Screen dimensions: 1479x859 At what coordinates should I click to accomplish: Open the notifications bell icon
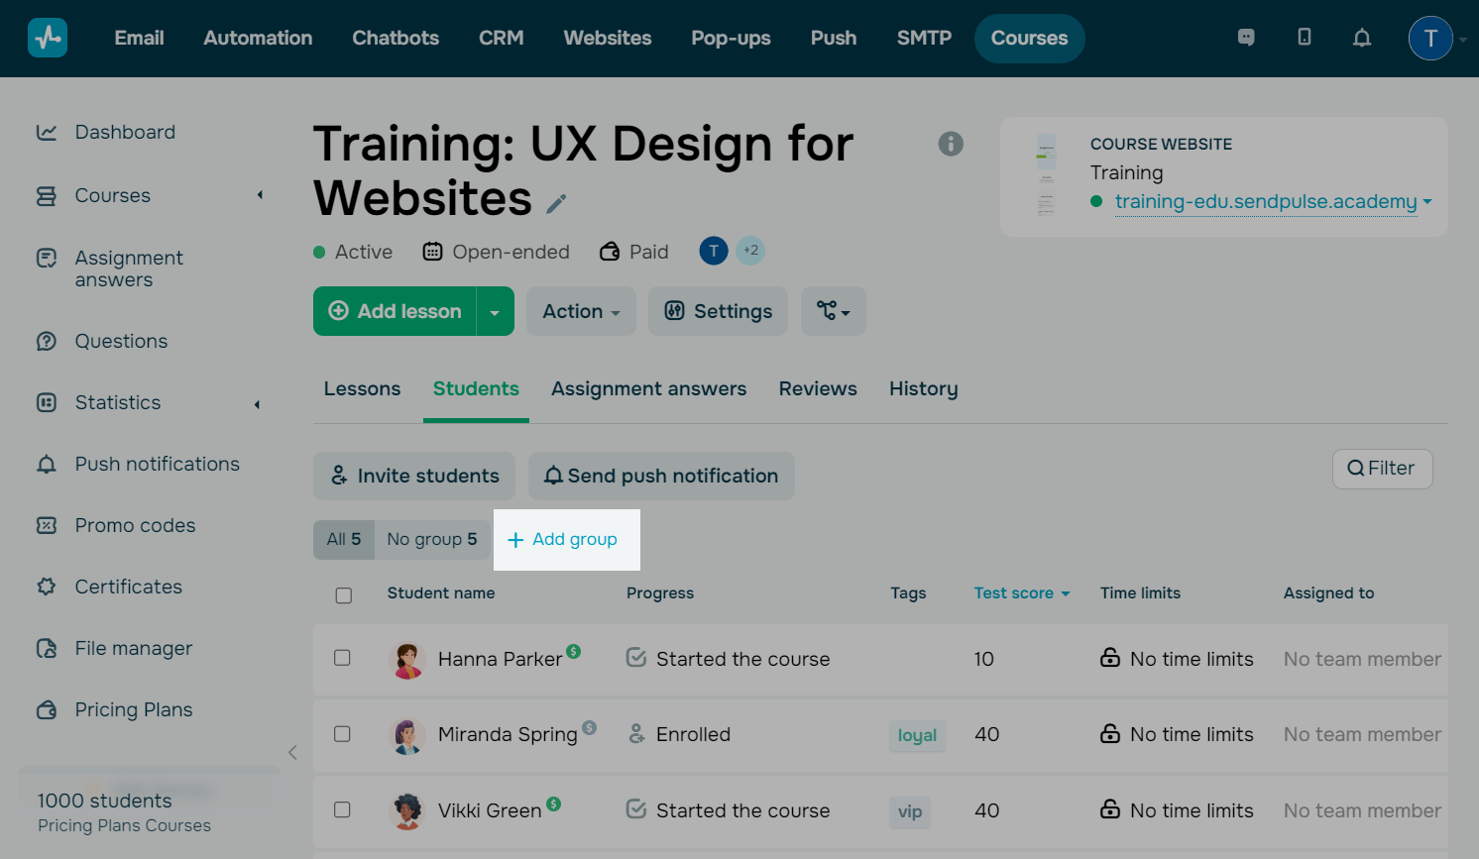click(x=1362, y=38)
